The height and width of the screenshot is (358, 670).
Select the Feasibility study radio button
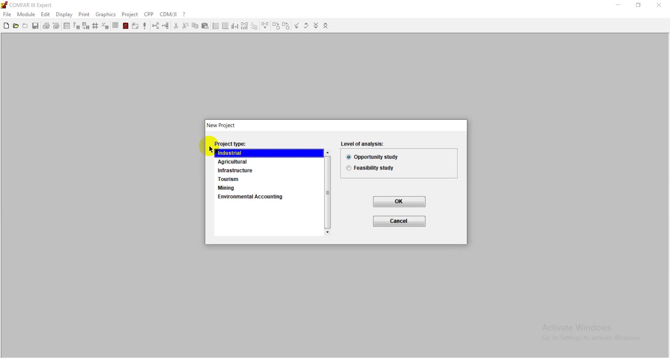349,168
